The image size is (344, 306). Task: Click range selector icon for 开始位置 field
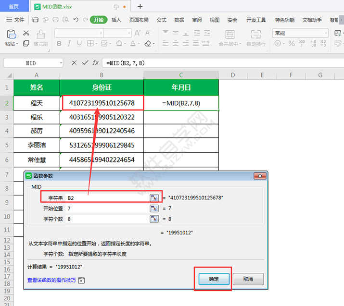154,208
